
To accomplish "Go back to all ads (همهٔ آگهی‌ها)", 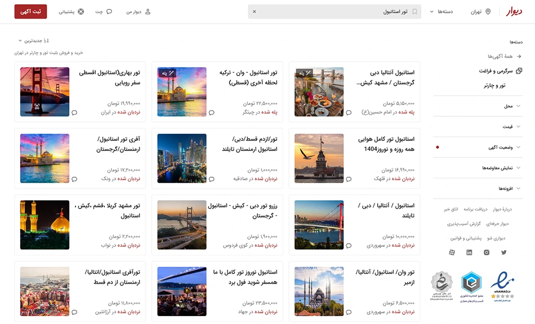I will point(505,56).
